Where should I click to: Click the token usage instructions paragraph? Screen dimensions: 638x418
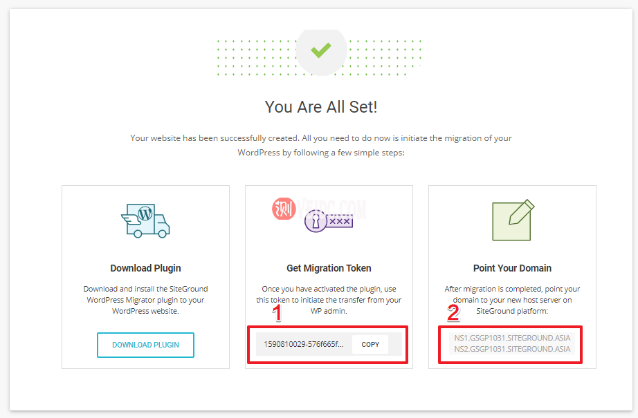click(329, 300)
